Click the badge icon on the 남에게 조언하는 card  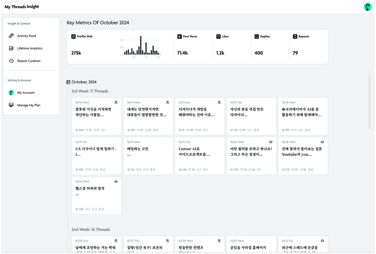click(116, 241)
